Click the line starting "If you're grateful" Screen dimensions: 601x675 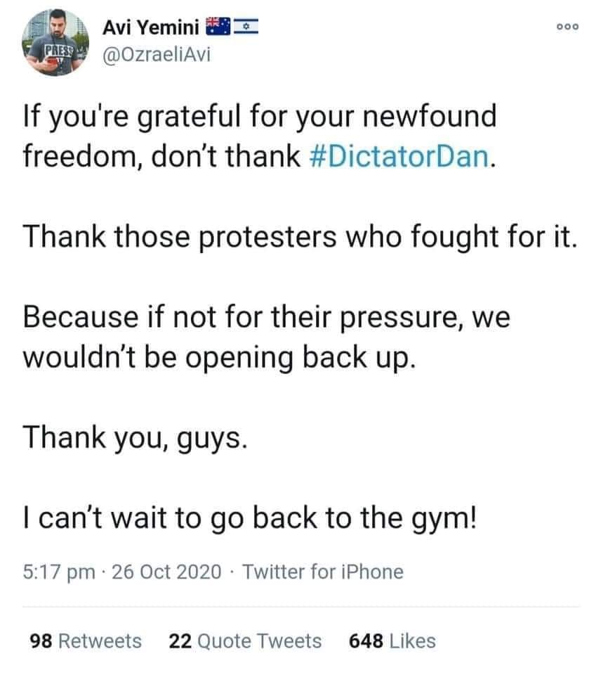[260, 116]
